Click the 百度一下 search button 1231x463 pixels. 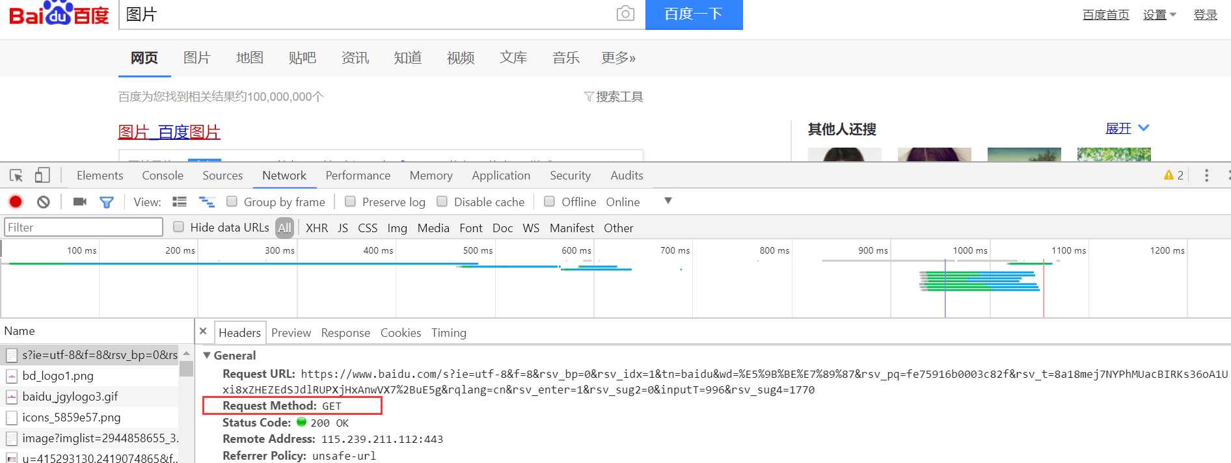click(694, 14)
